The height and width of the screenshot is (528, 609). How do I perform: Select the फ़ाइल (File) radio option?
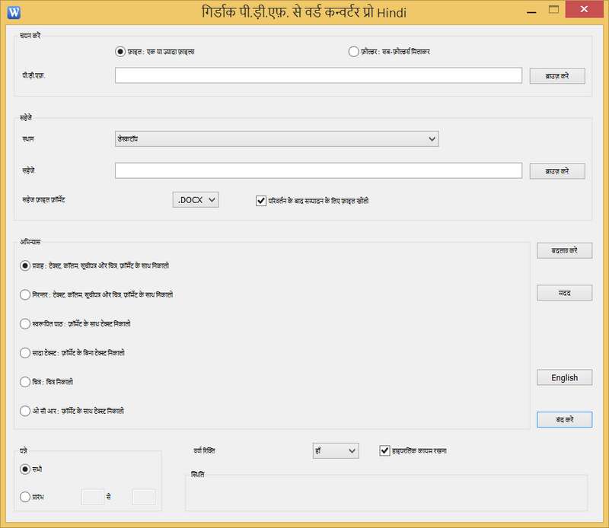point(120,52)
